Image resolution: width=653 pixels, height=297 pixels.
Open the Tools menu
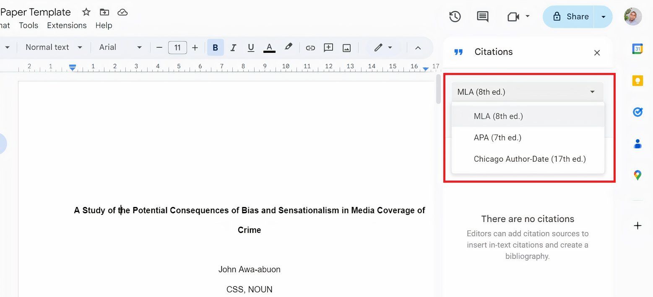pos(28,25)
